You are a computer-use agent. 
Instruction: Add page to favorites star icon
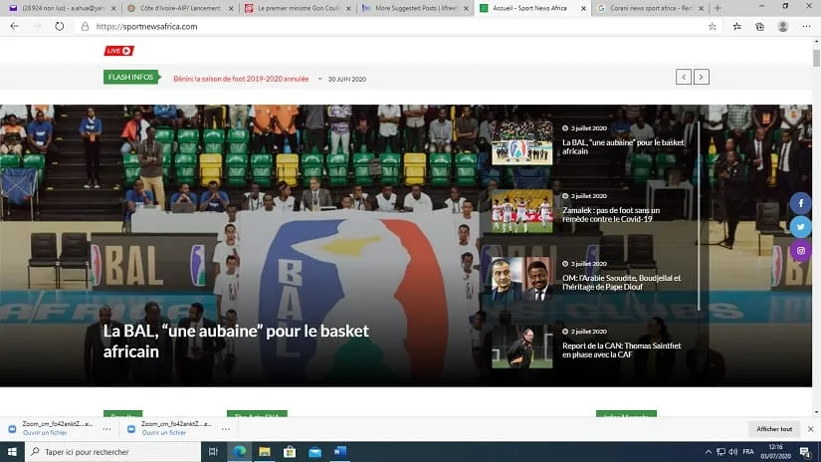coord(713,26)
